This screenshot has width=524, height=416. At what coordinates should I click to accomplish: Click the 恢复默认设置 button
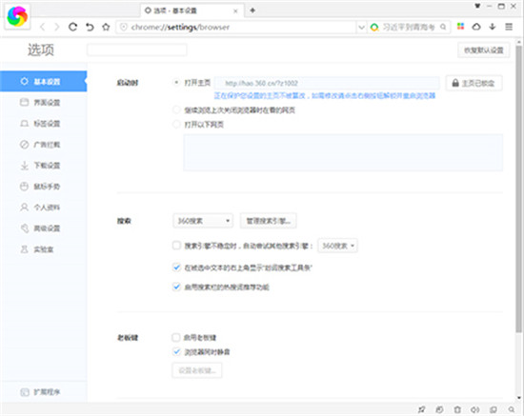[x=484, y=50]
